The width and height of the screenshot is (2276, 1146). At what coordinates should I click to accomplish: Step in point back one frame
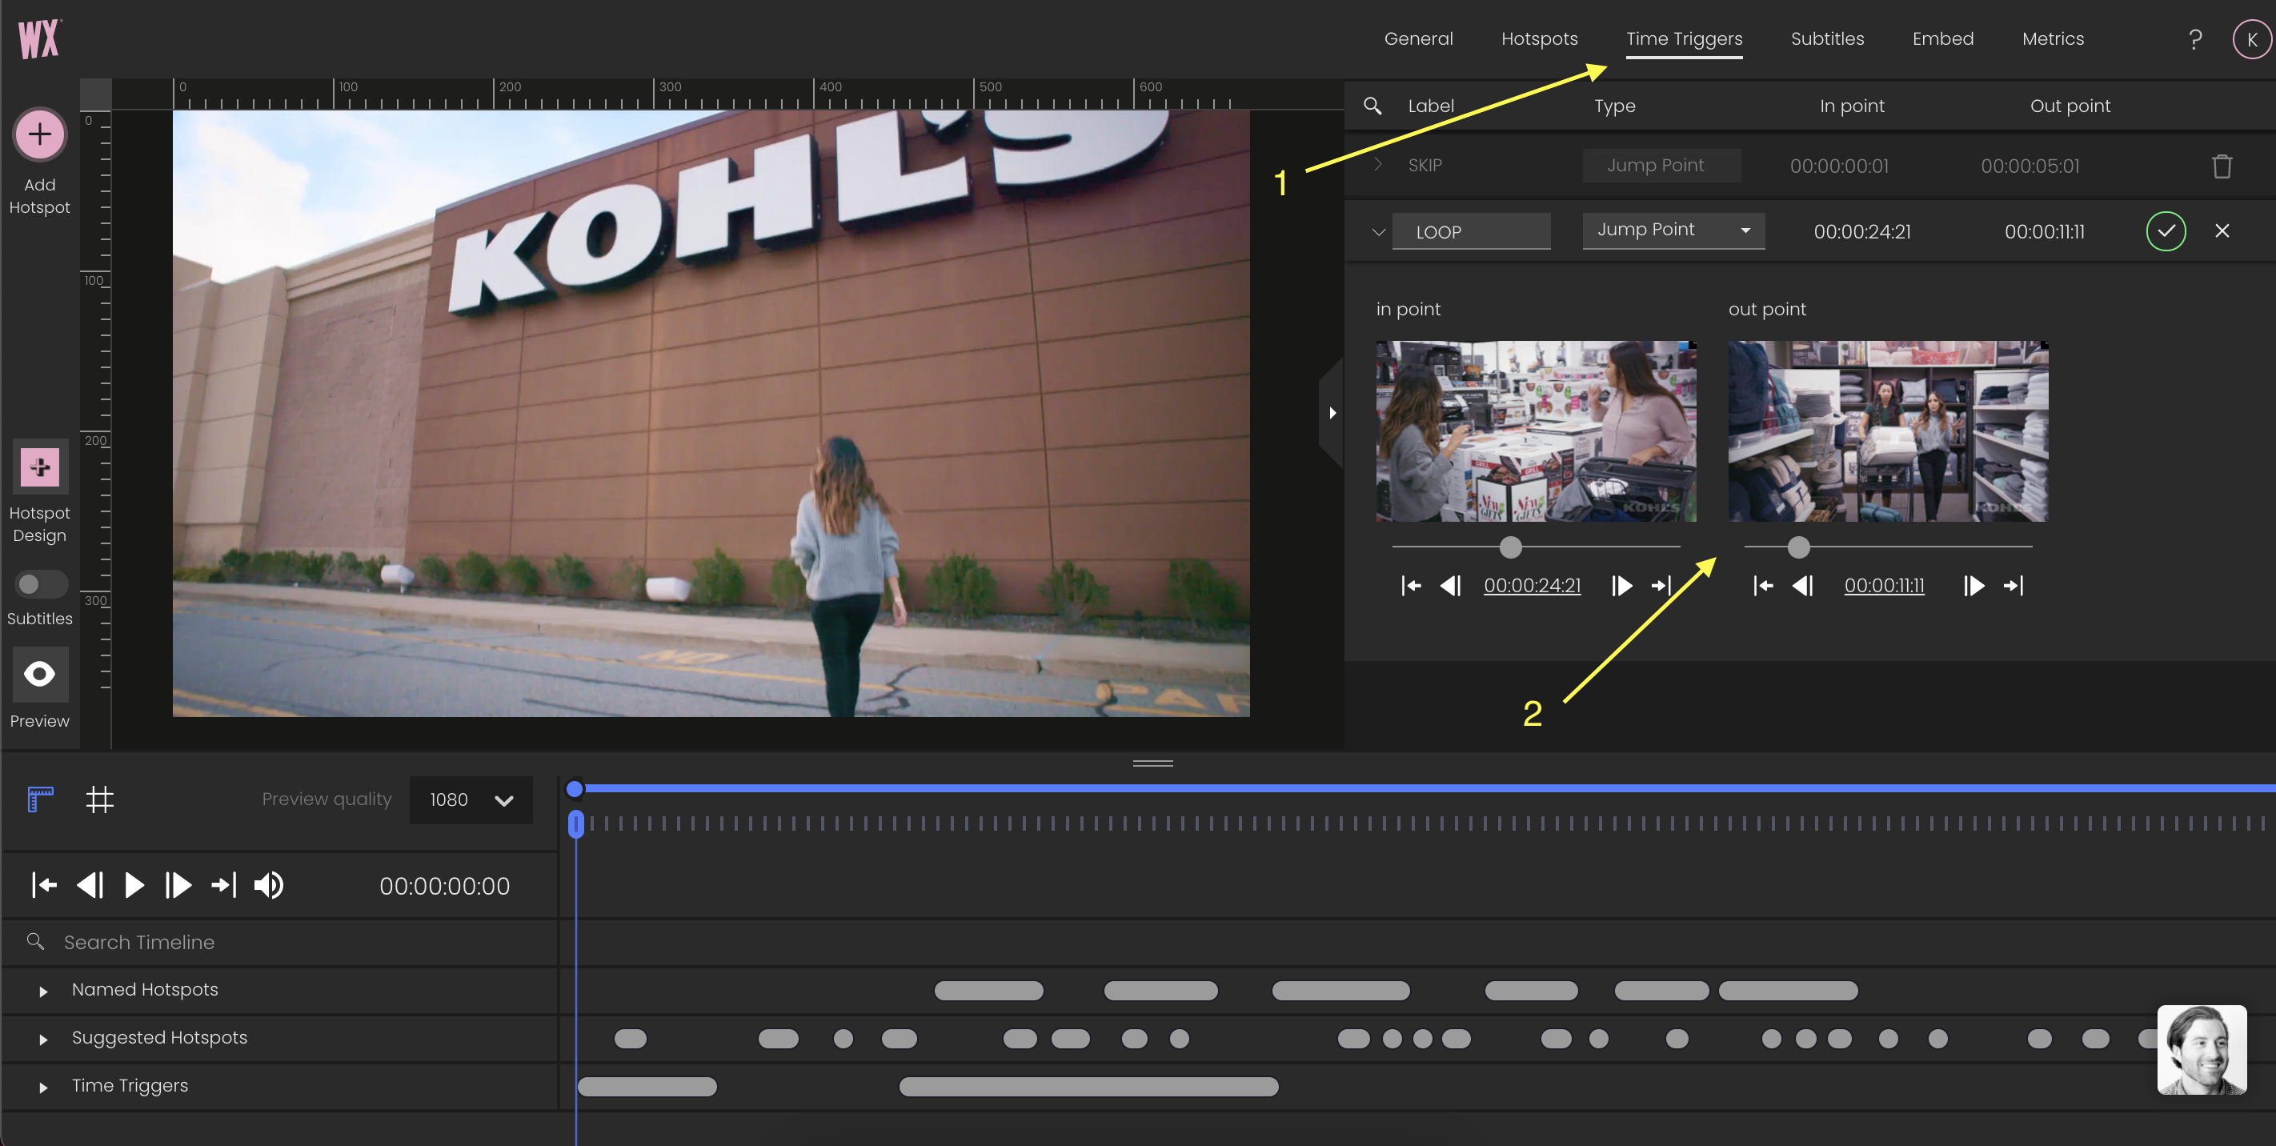coord(1451,586)
